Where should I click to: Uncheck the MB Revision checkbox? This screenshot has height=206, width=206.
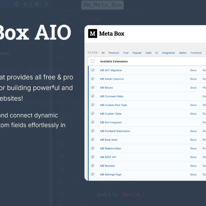pyautogui.click(x=92, y=165)
